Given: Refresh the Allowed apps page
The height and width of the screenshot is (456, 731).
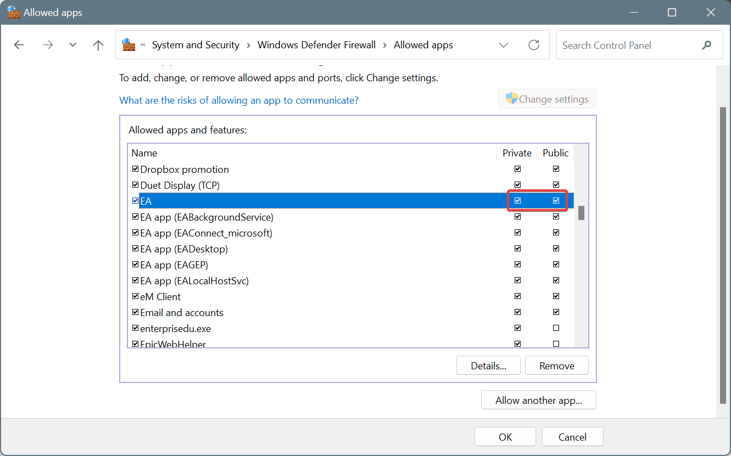Looking at the screenshot, I should (533, 45).
